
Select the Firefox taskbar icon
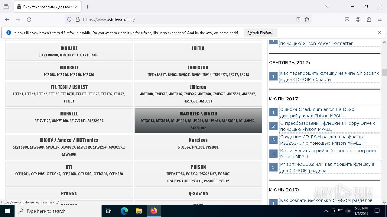pyautogui.click(x=154, y=211)
